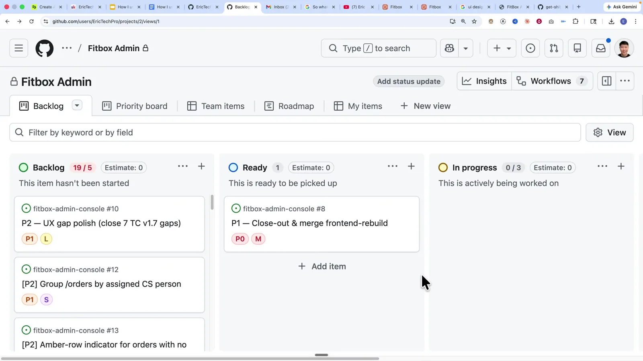The image size is (643, 361).
Task: Focus the Type / to search box
Action: coord(378,48)
